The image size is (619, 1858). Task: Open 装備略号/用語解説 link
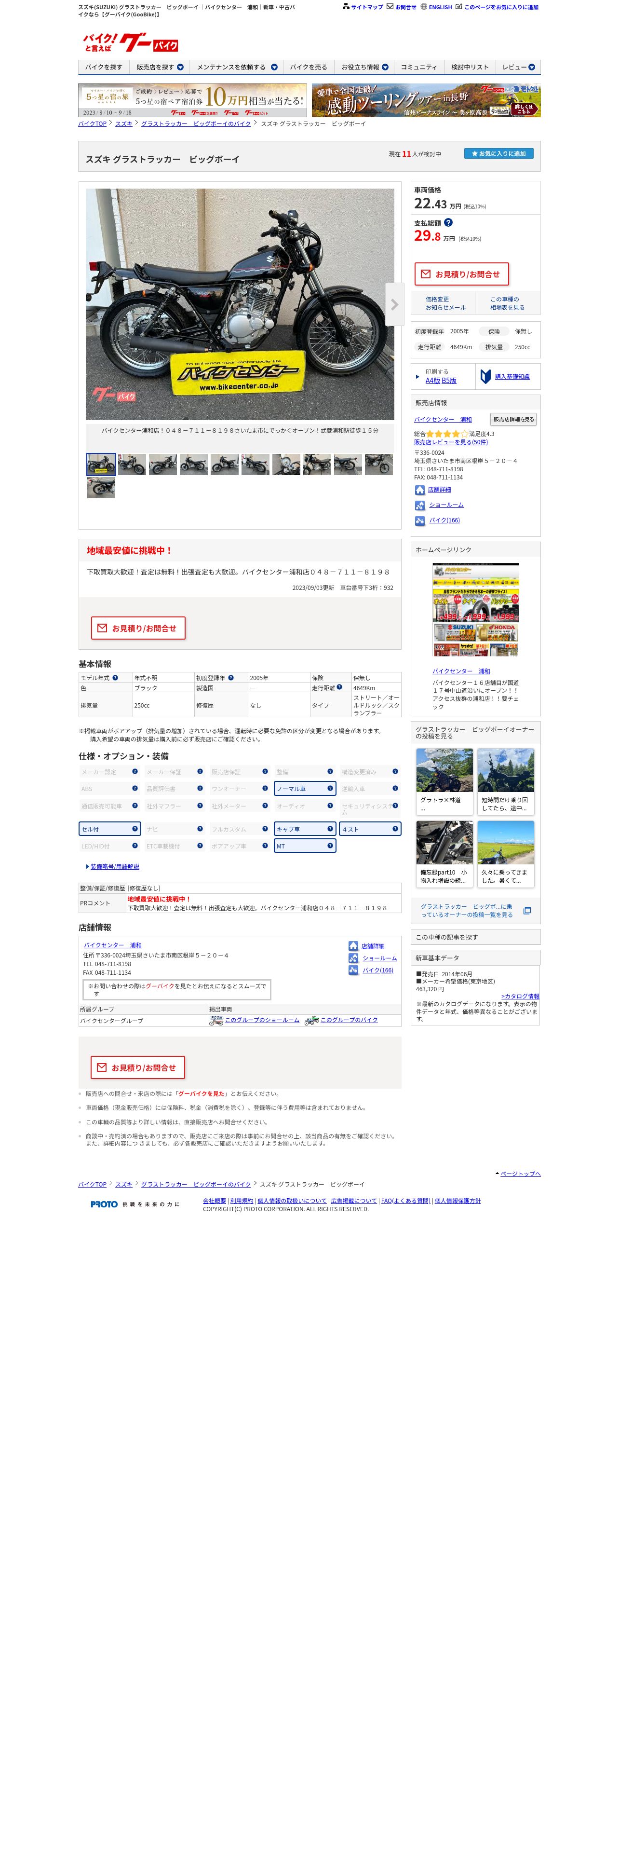point(115,866)
